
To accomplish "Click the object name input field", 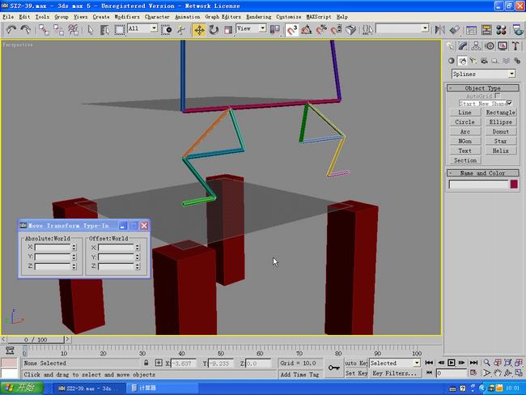I will coord(479,185).
